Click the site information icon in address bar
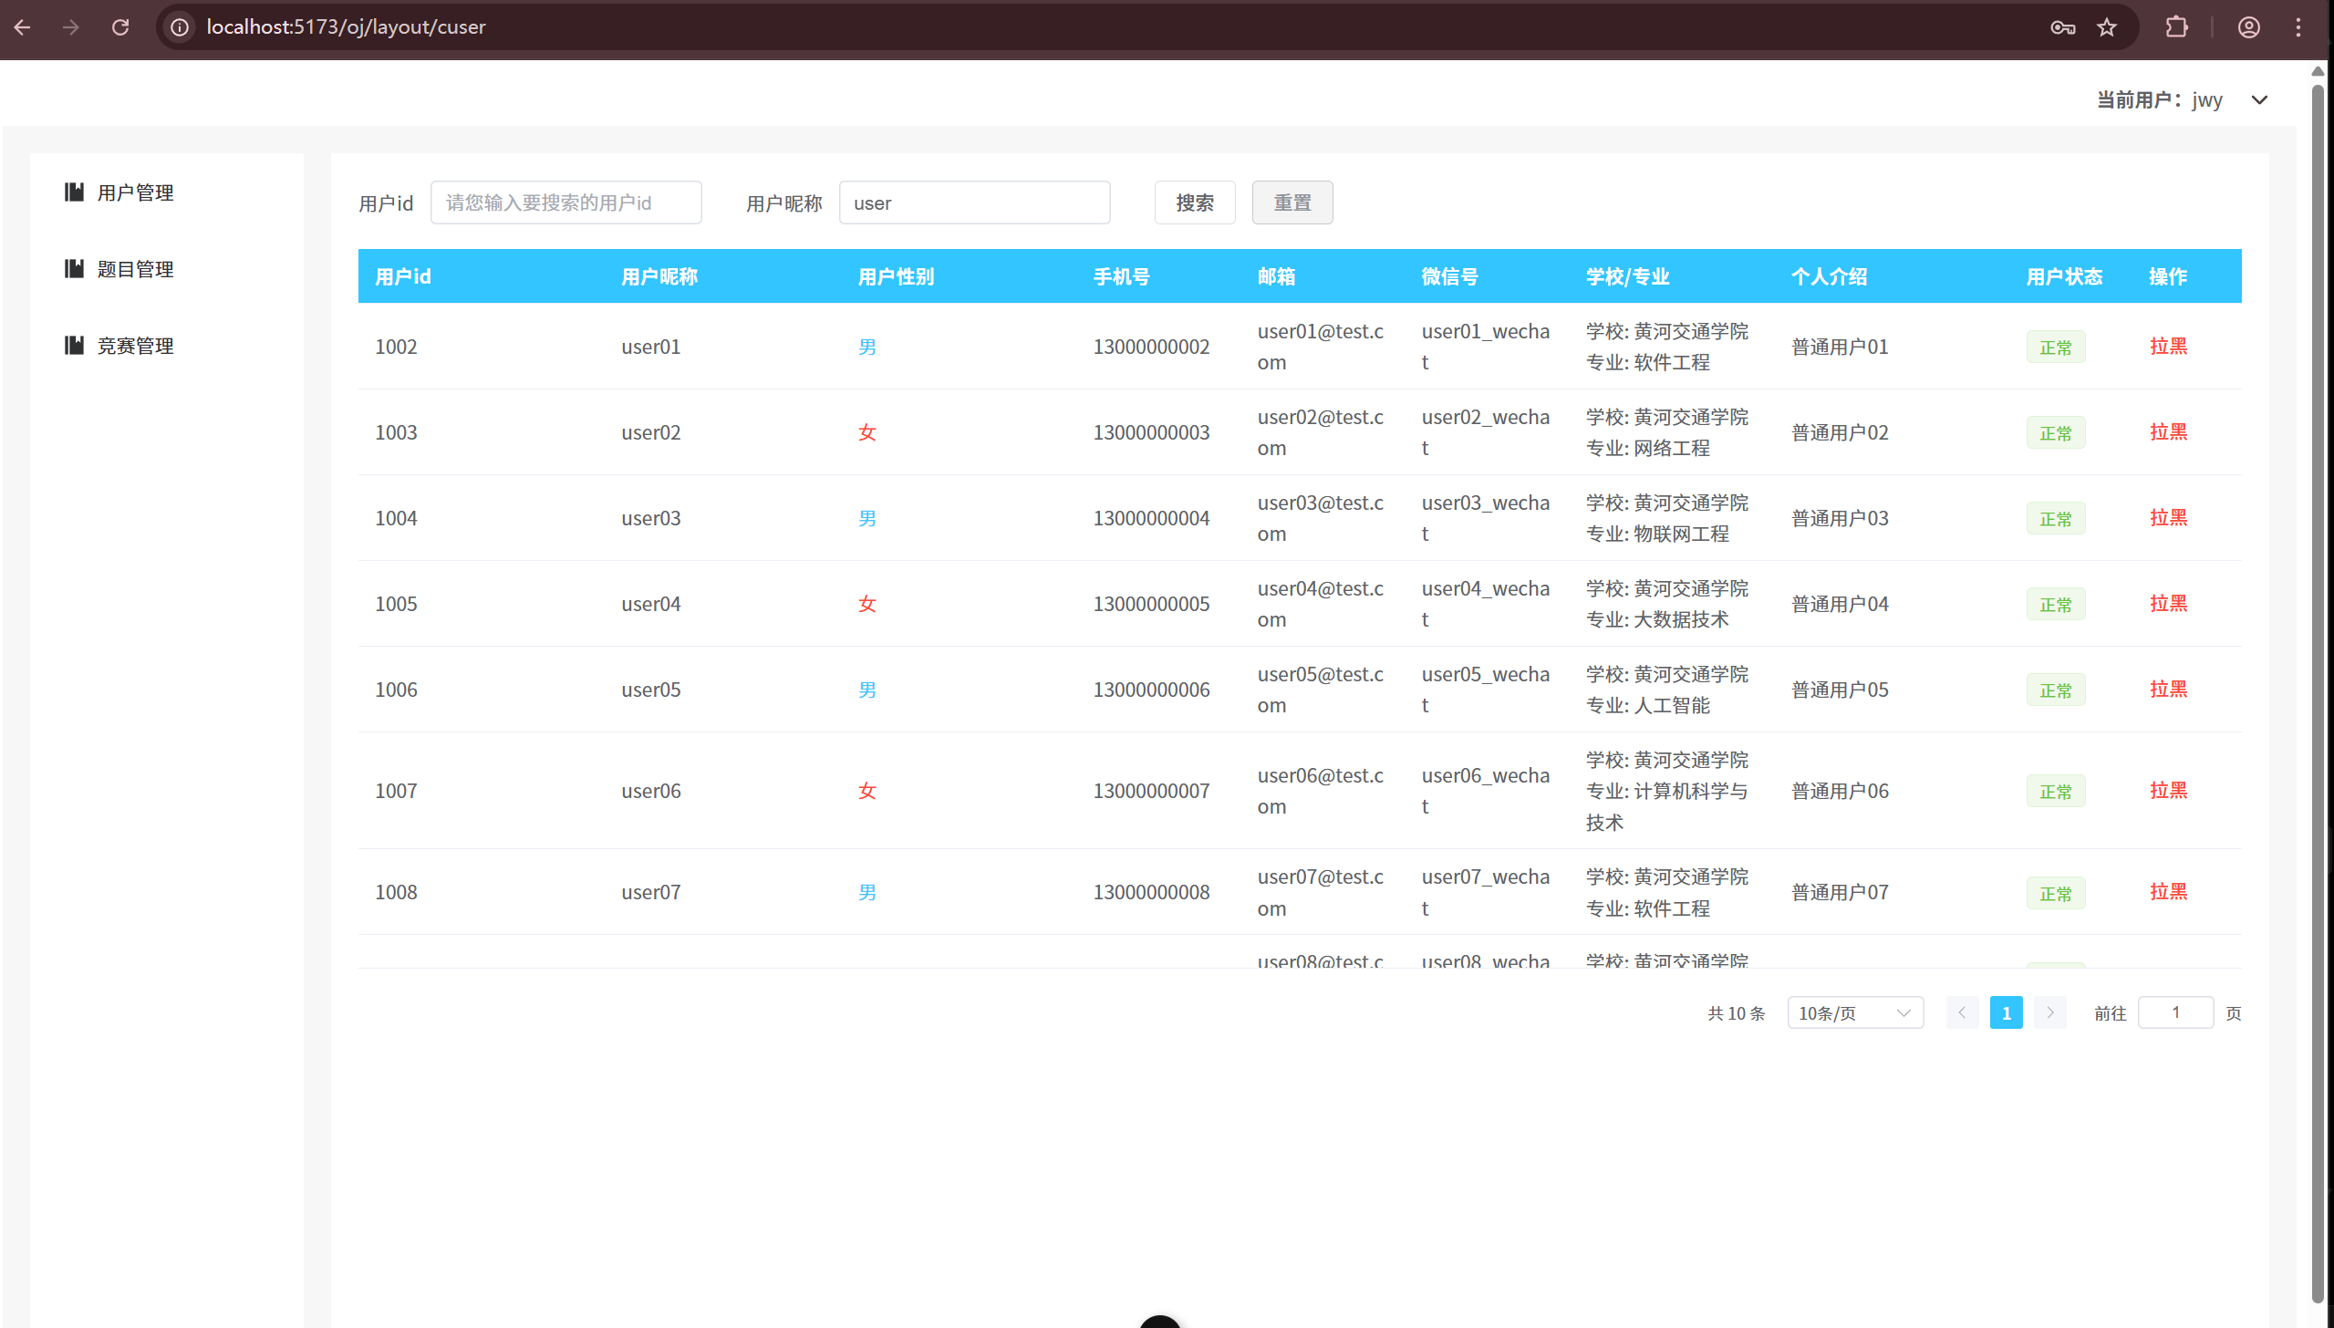 180,27
